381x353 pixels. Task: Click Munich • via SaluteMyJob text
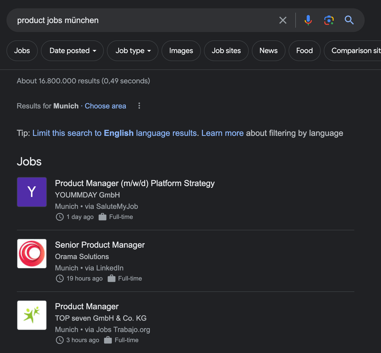[97, 206]
